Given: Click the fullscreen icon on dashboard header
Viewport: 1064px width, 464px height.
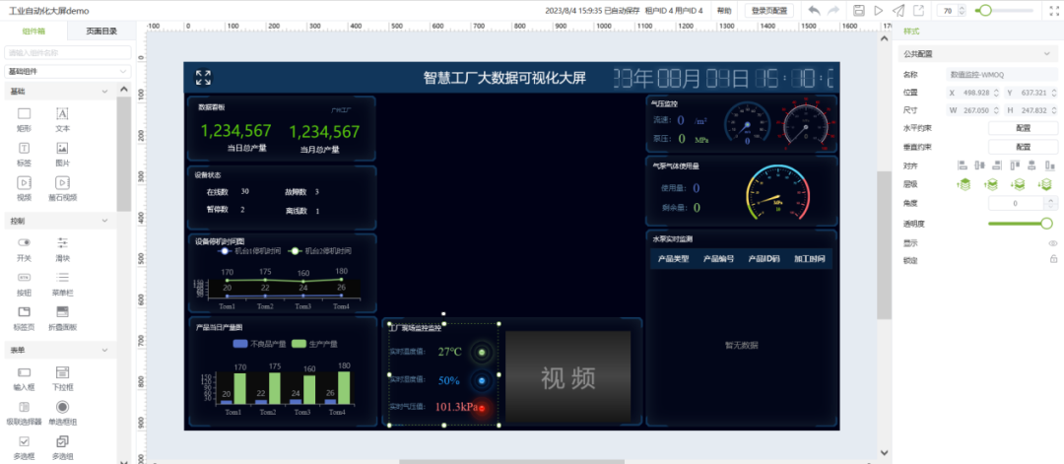Looking at the screenshot, I should (x=203, y=78).
